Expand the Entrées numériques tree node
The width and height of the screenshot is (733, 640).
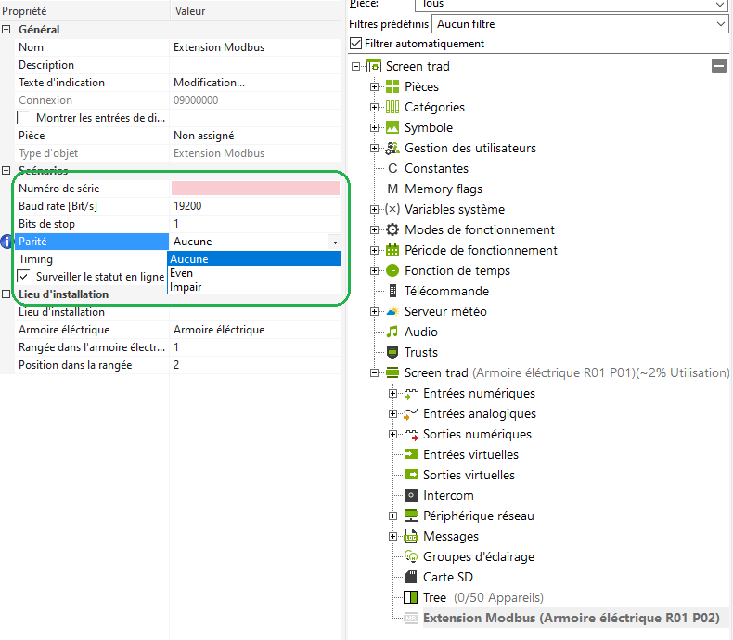tap(393, 393)
